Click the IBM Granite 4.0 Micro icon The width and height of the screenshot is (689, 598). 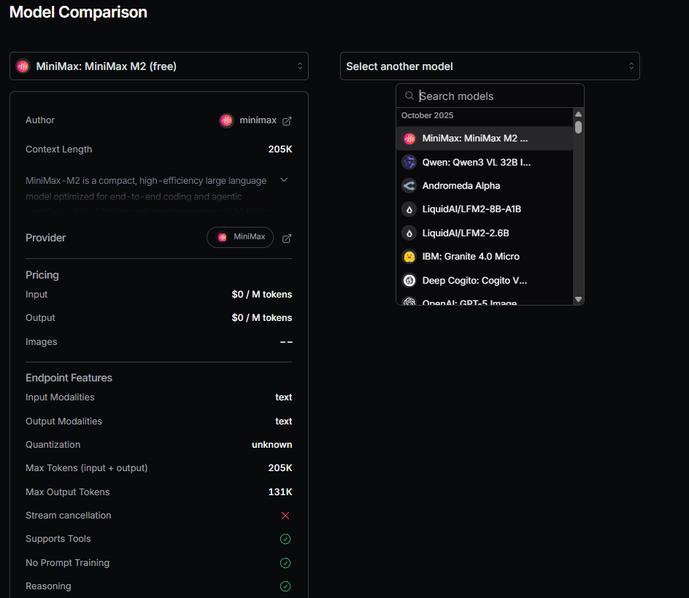pyautogui.click(x=409, y=257)
